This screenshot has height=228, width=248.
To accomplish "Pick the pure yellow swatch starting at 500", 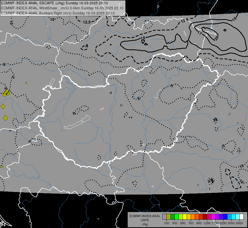I will pos(185,217).
